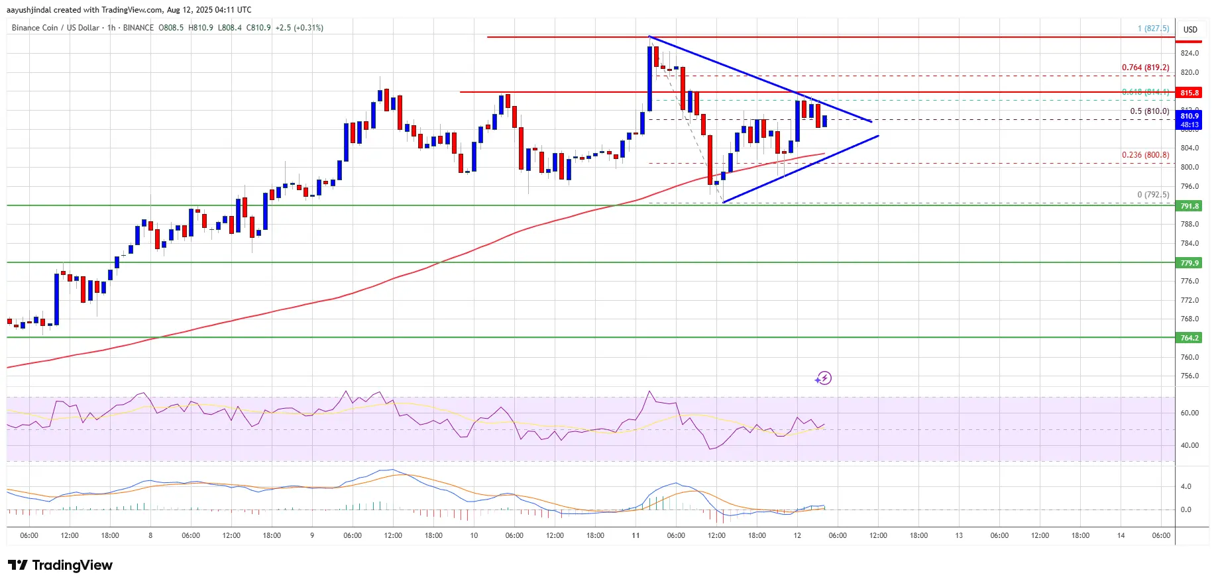
Task: Click the green 779.9 price tag
Action: coord(1189,263)
